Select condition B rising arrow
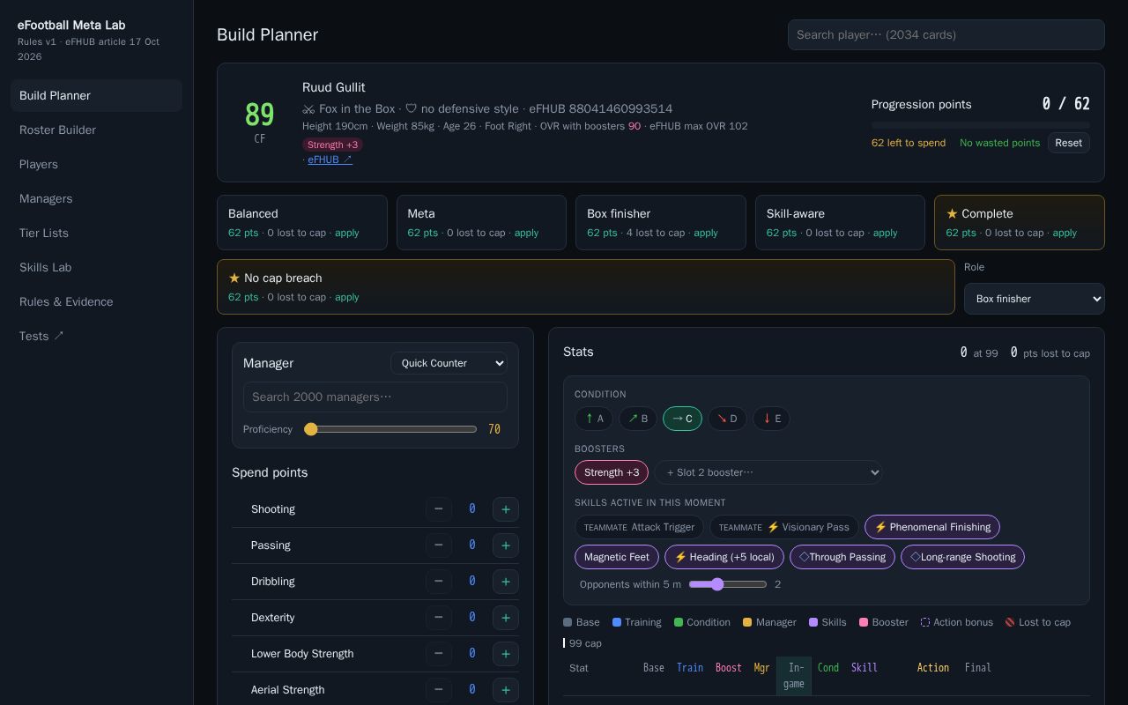The width and height of the screenshot is (1128, 705). [638, 419]
